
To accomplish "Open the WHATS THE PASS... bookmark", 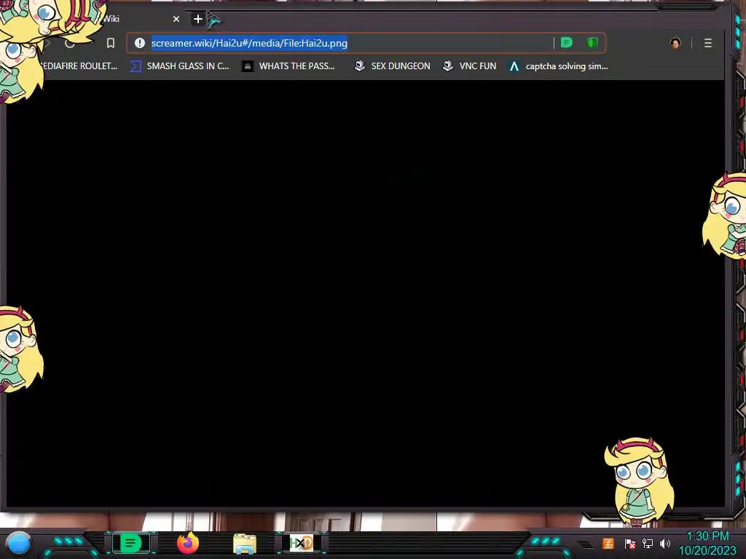I will 288,66.
